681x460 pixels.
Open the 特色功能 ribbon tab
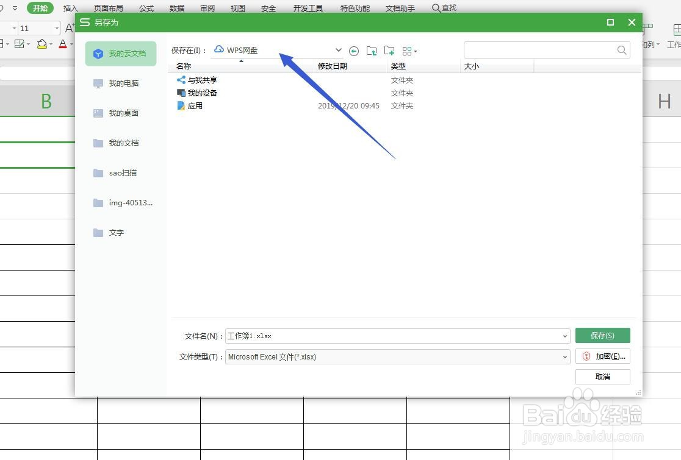coord(355,8)
